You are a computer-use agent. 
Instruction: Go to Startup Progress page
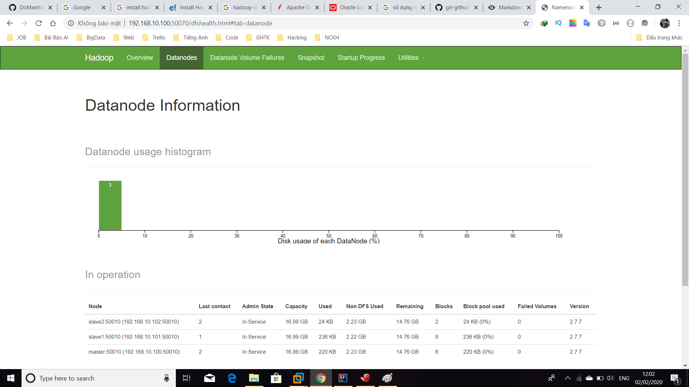pyautogui.click(x=361, y=58)
